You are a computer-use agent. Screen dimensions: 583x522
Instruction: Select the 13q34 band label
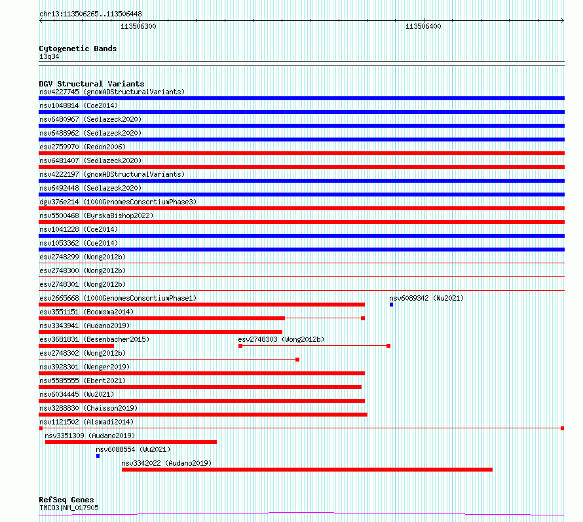pyautogui.click(x=49, y=56)
